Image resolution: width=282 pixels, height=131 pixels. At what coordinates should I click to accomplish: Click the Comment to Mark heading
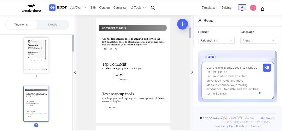pos(114,28)
